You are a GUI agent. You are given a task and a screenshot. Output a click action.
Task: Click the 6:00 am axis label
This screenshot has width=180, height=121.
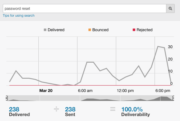click(85, 91)
